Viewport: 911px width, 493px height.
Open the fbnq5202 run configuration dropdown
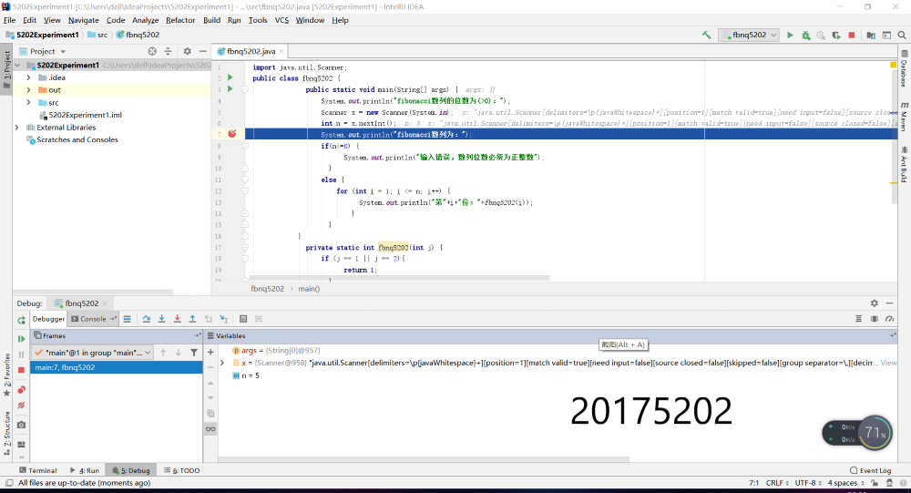[748, 35]
